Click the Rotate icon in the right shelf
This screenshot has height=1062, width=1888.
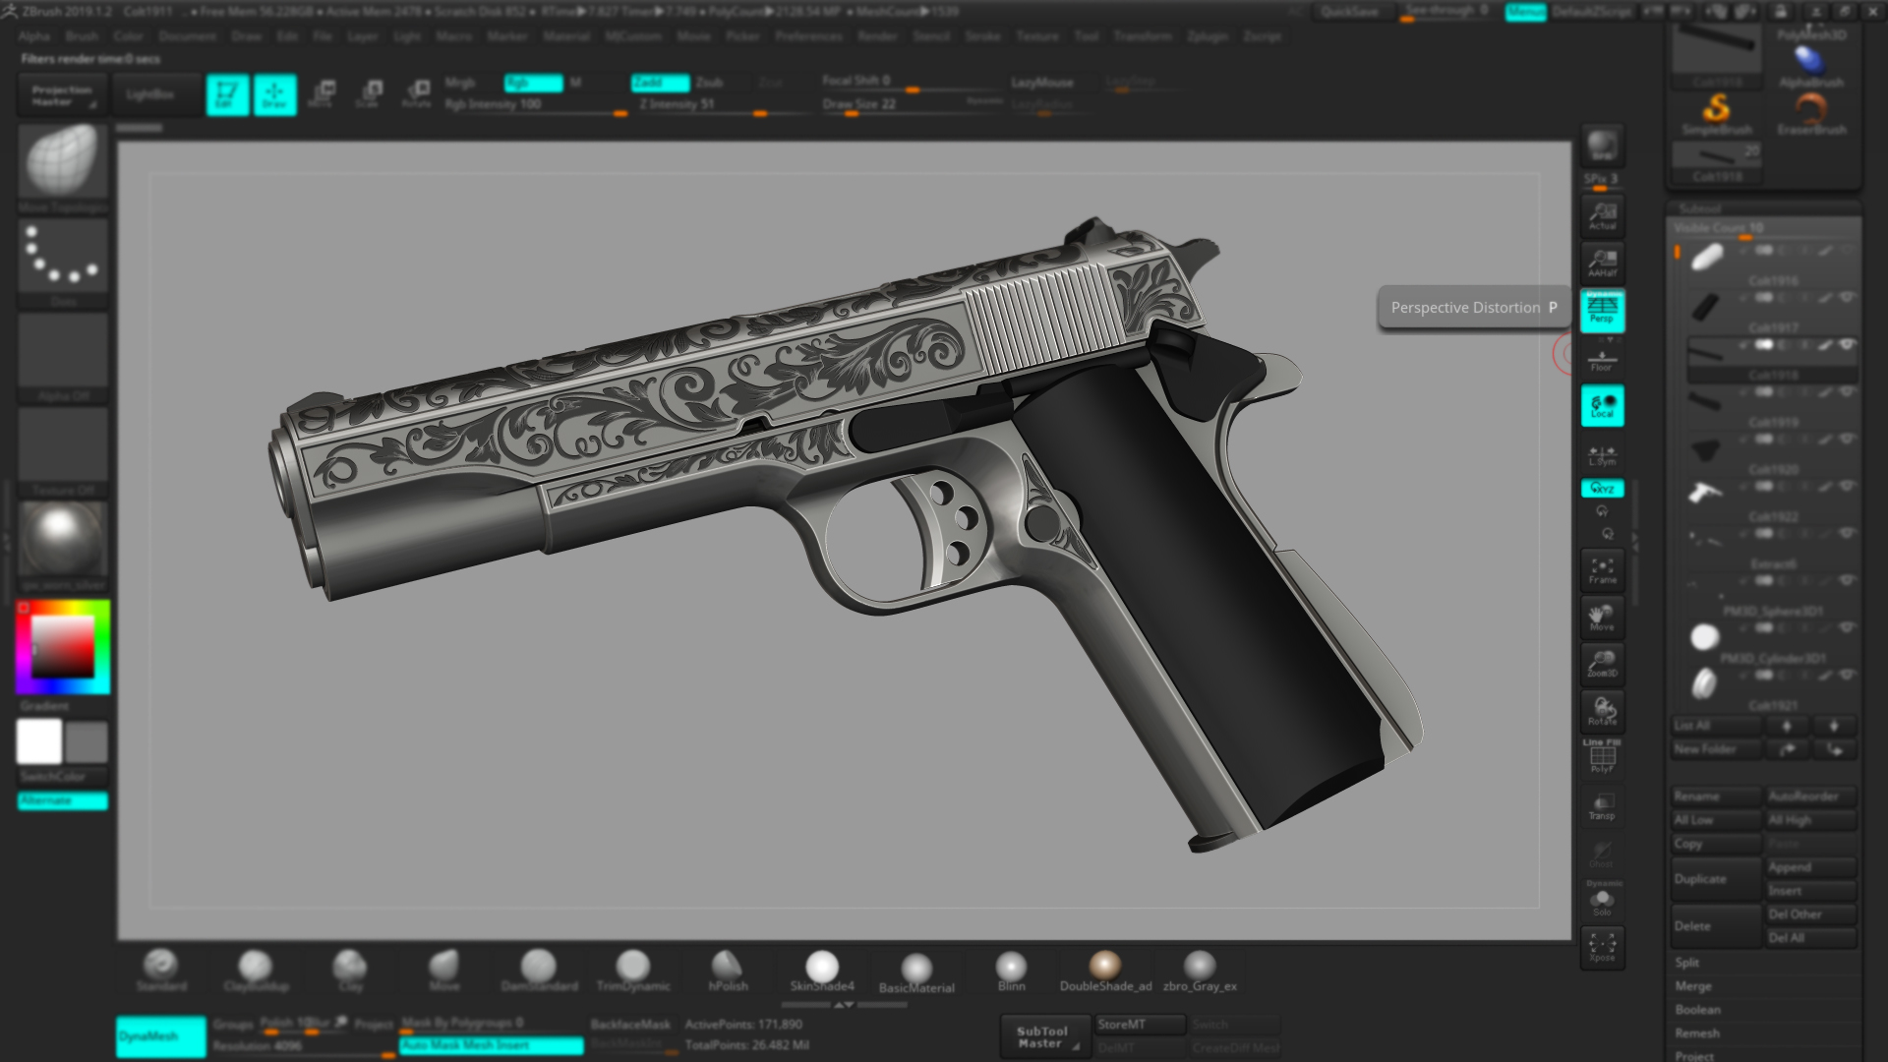[1602, 711]
